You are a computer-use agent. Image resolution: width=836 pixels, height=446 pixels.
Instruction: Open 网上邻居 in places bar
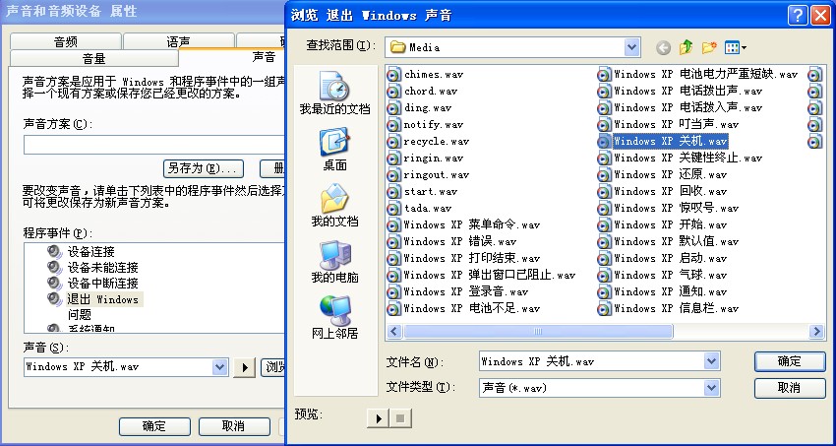click(334, 317)
